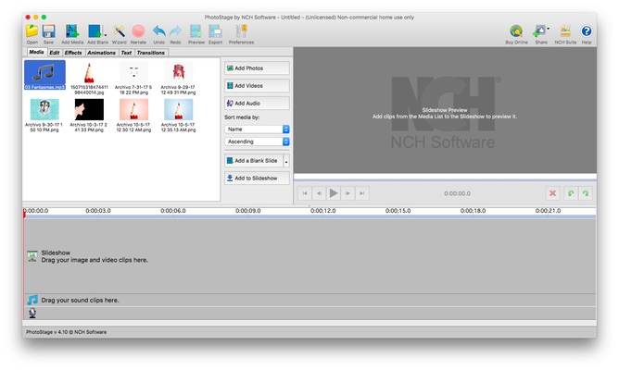
Task: Switch to the Media tab
Action: [37, 52]
